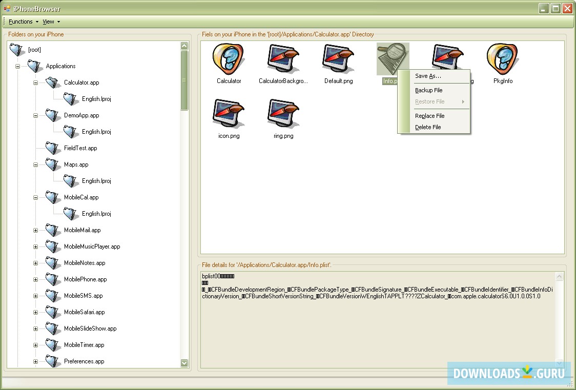
Task: Select the [root] tree label
Action: 34,50
